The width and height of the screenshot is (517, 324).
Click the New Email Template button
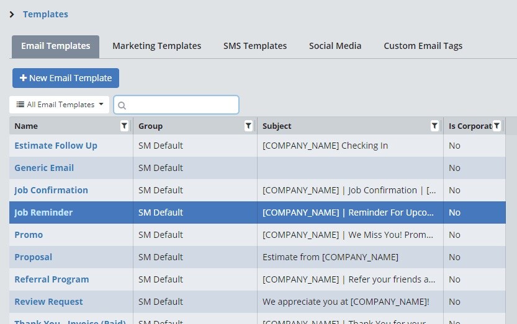[66, 78]
